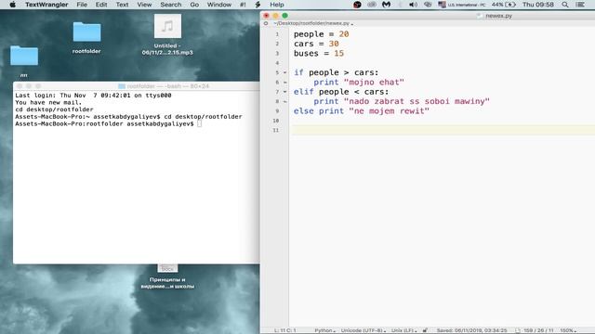
Task: Place cursor in empty line 11 of editor
Action: click(443, 130)
